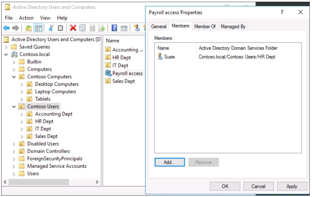Image resolution: width=312 pixels, height=197 pixels.
Task: Select IT Dept OU icon in list pane
Action: (x=108, y=65)
